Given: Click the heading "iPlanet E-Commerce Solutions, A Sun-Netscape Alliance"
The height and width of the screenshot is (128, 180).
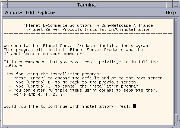Looking at the screenshot, I should click(88, 25).
